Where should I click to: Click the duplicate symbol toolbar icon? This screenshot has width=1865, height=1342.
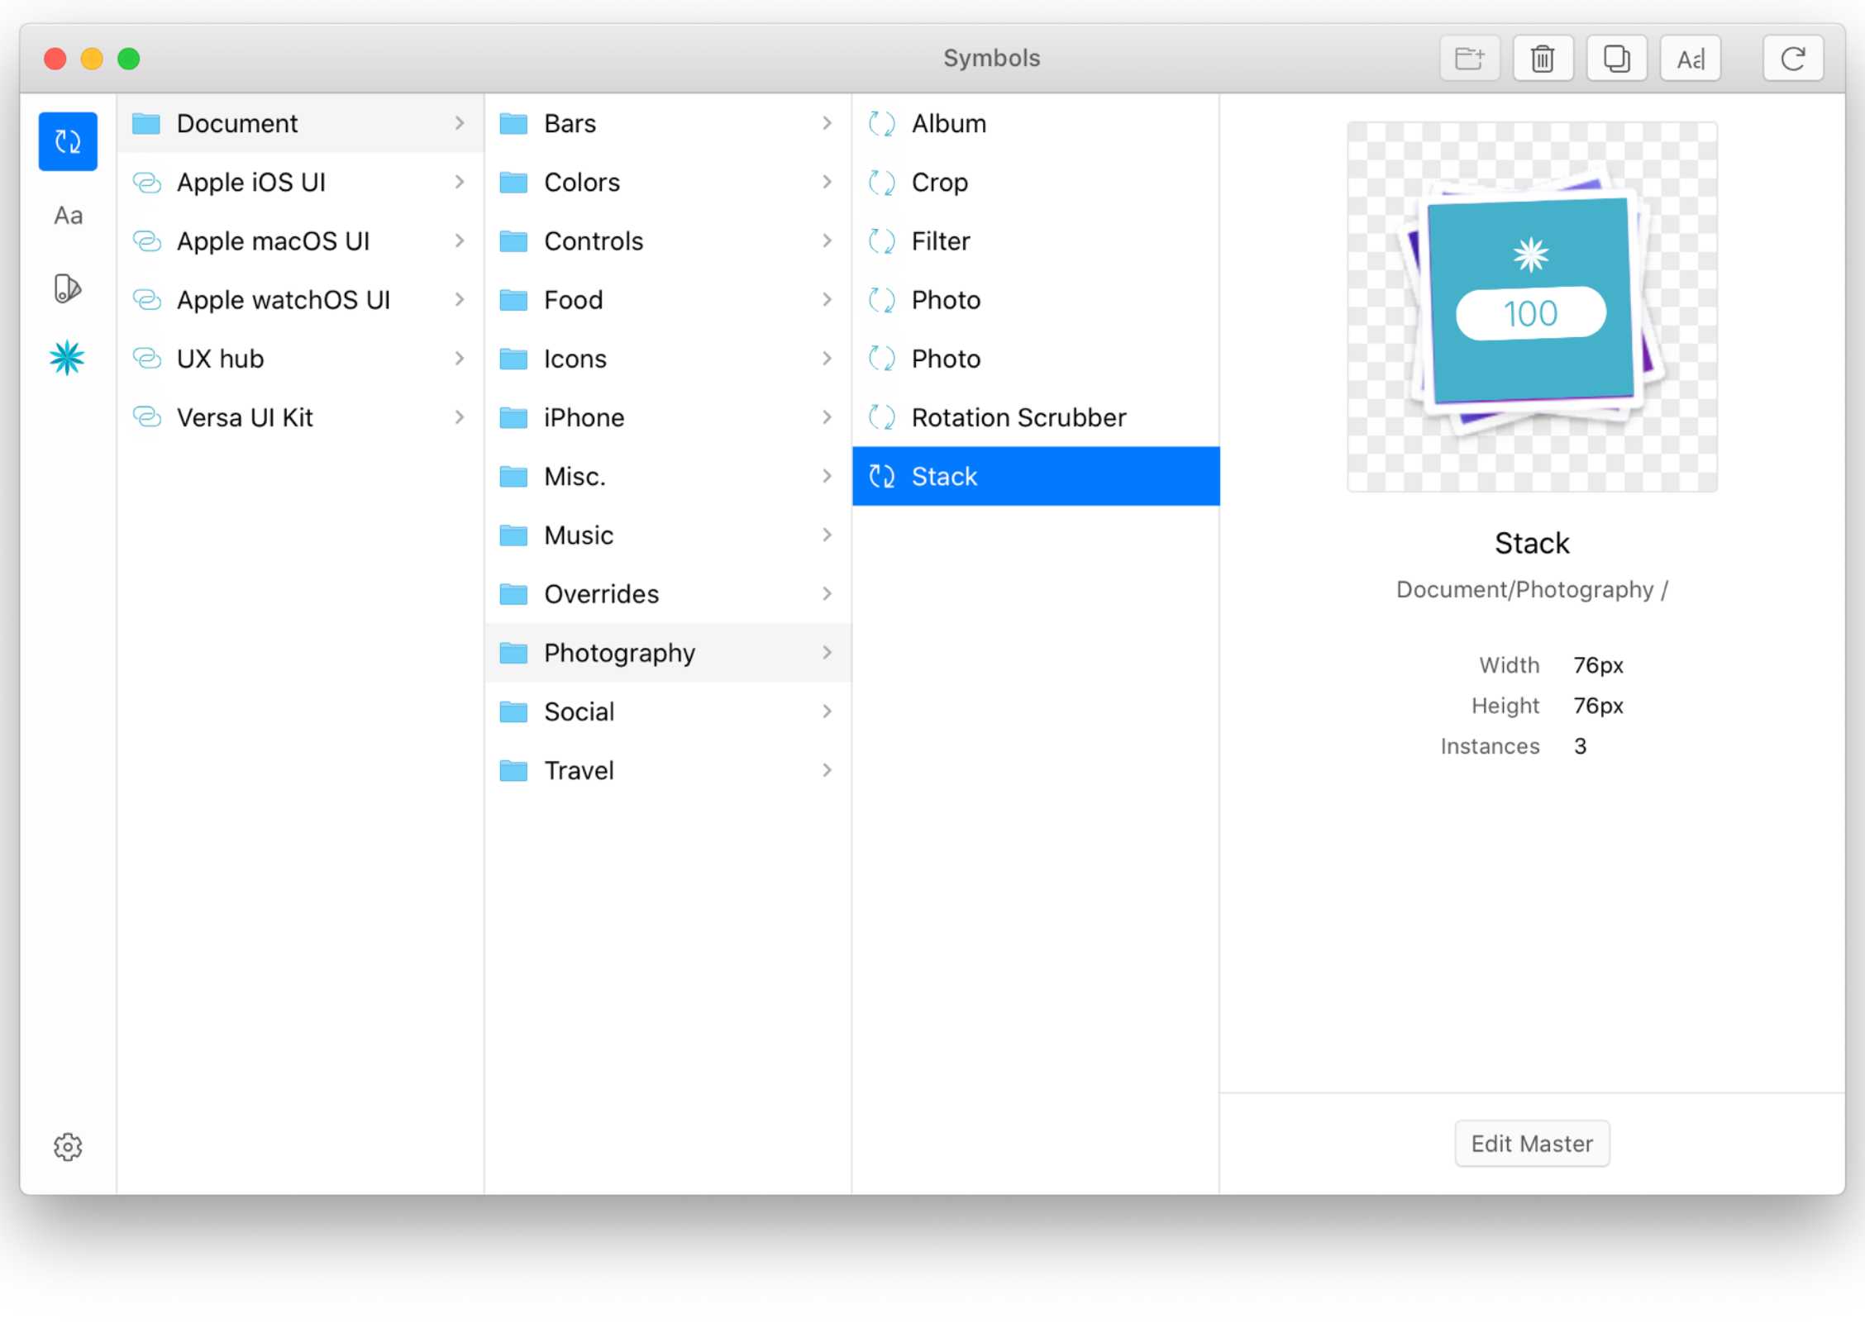coord(1616,59)
